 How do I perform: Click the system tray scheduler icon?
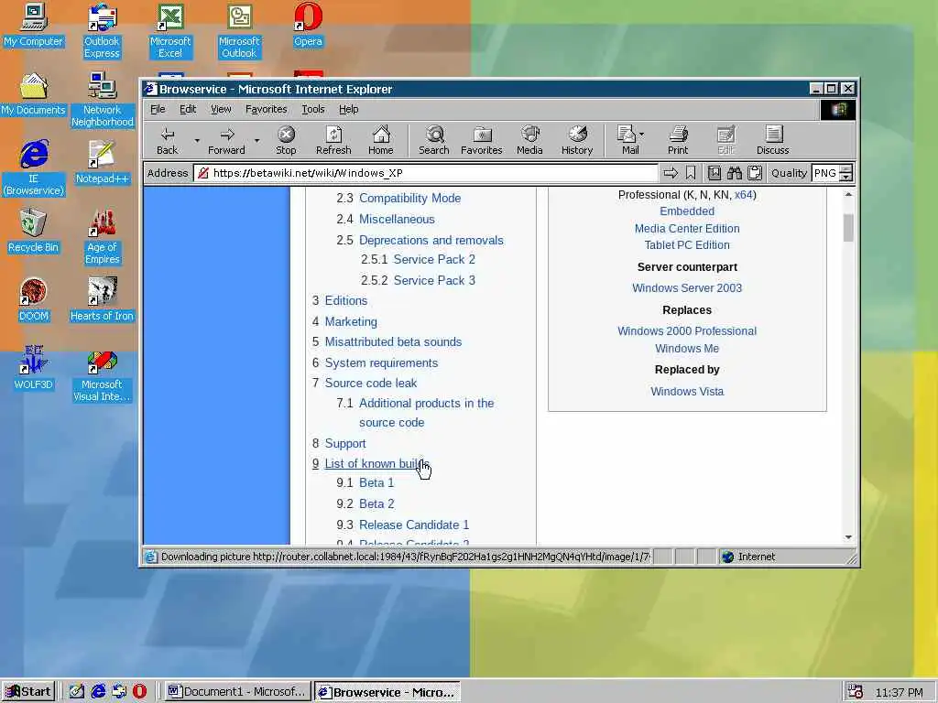pos(856,692)
